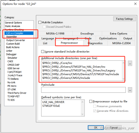Select Linker category
This screenshot has height=133, width=139.
tap(9, 51)
